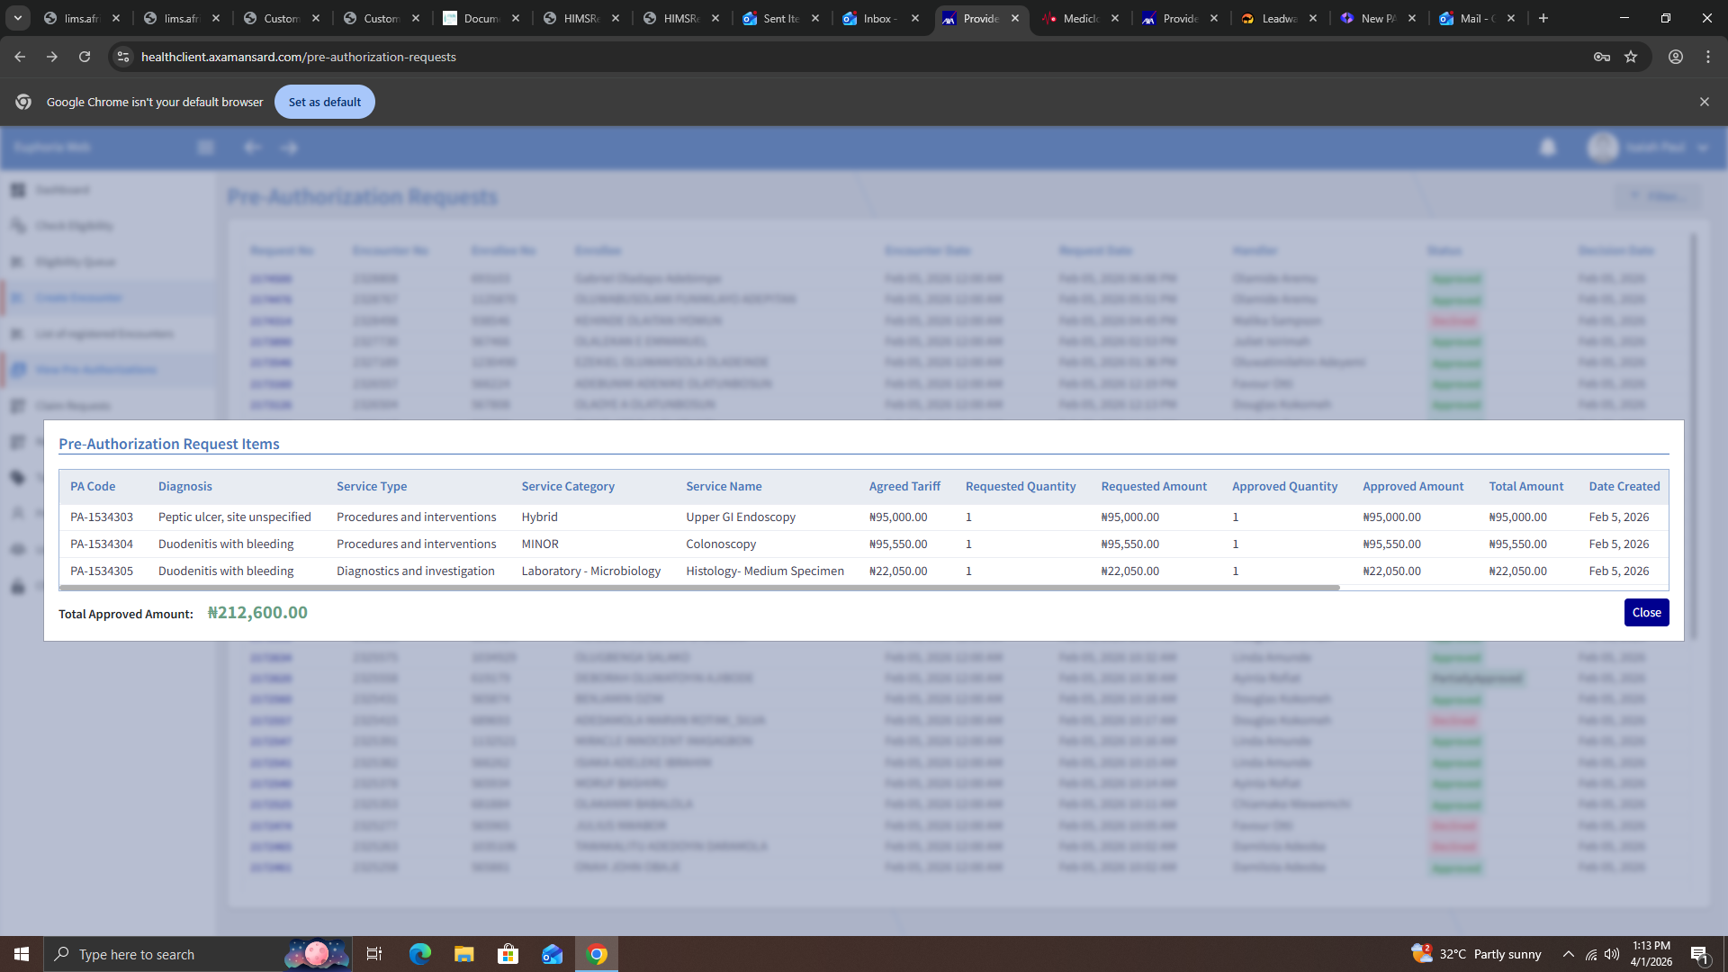Click the horizontal scrollbar in items table
The image size is (1728, 972).
(698, 588)
